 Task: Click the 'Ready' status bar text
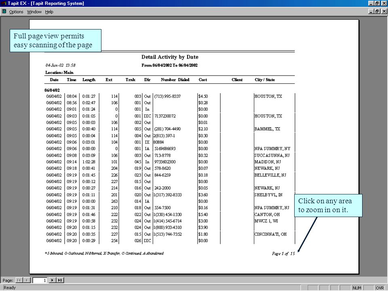point(10,287)
